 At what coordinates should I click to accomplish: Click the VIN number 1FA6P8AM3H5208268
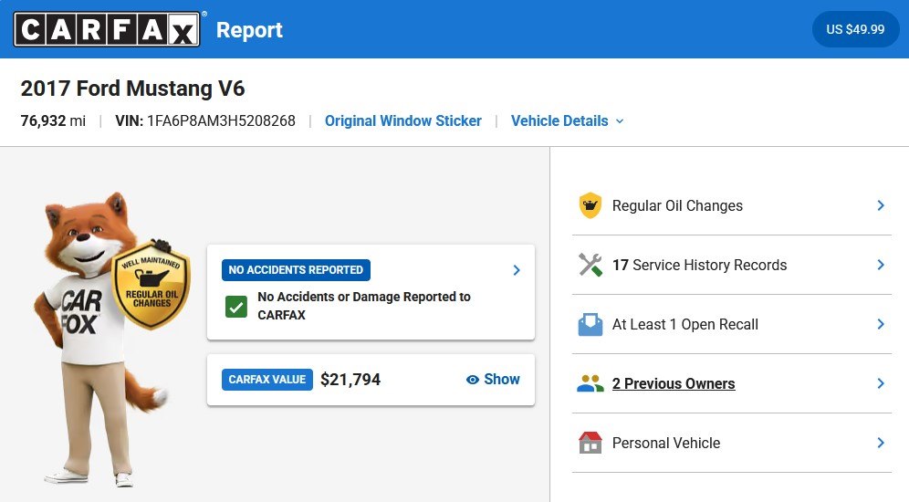coord(221,120)
